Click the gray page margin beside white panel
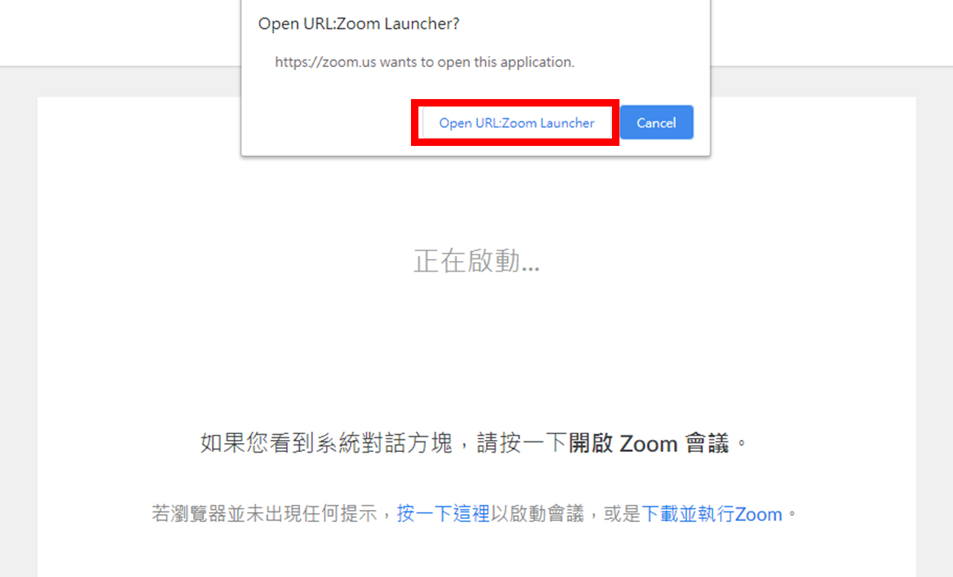 [x=19, y=335]
